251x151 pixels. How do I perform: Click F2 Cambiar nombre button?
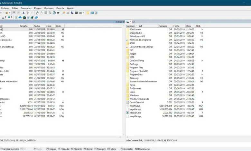[x=9, y=149]
